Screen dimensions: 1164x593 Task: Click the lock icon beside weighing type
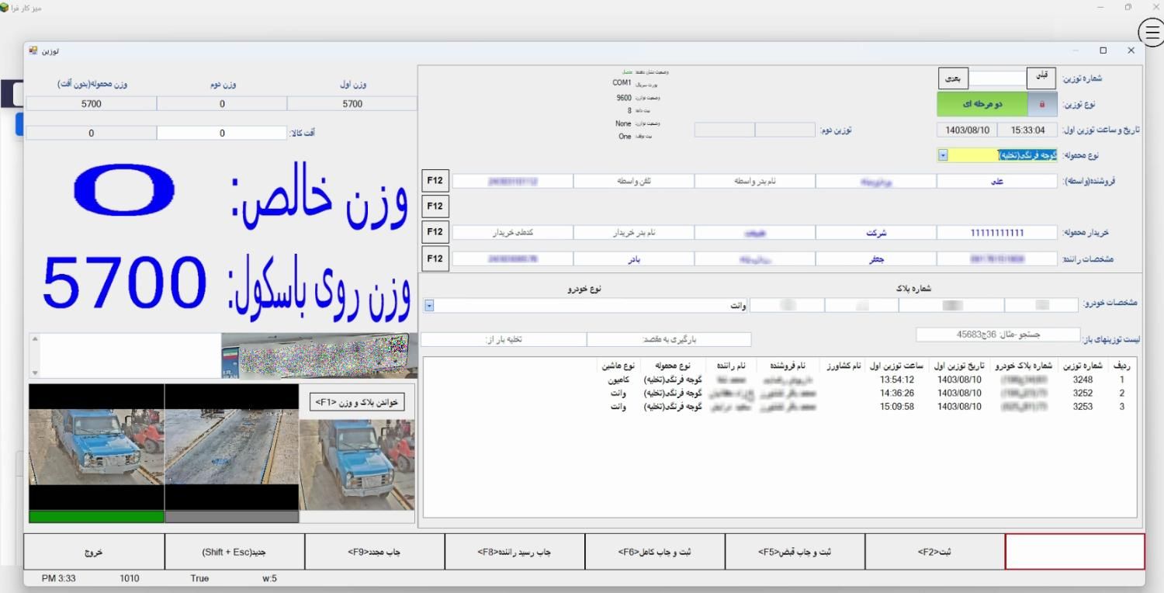[1041, 104]
